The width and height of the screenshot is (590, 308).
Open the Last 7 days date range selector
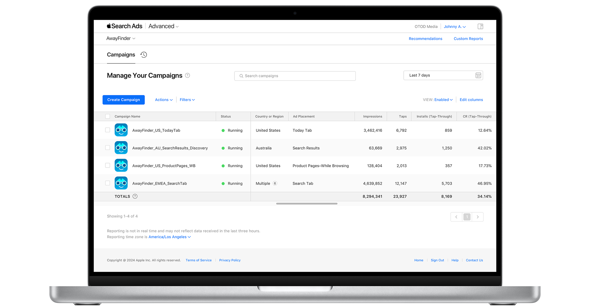pos(443,75)
